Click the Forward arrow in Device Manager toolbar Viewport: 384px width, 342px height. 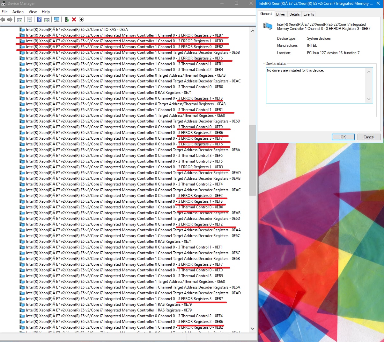click(x=10, y=19)
